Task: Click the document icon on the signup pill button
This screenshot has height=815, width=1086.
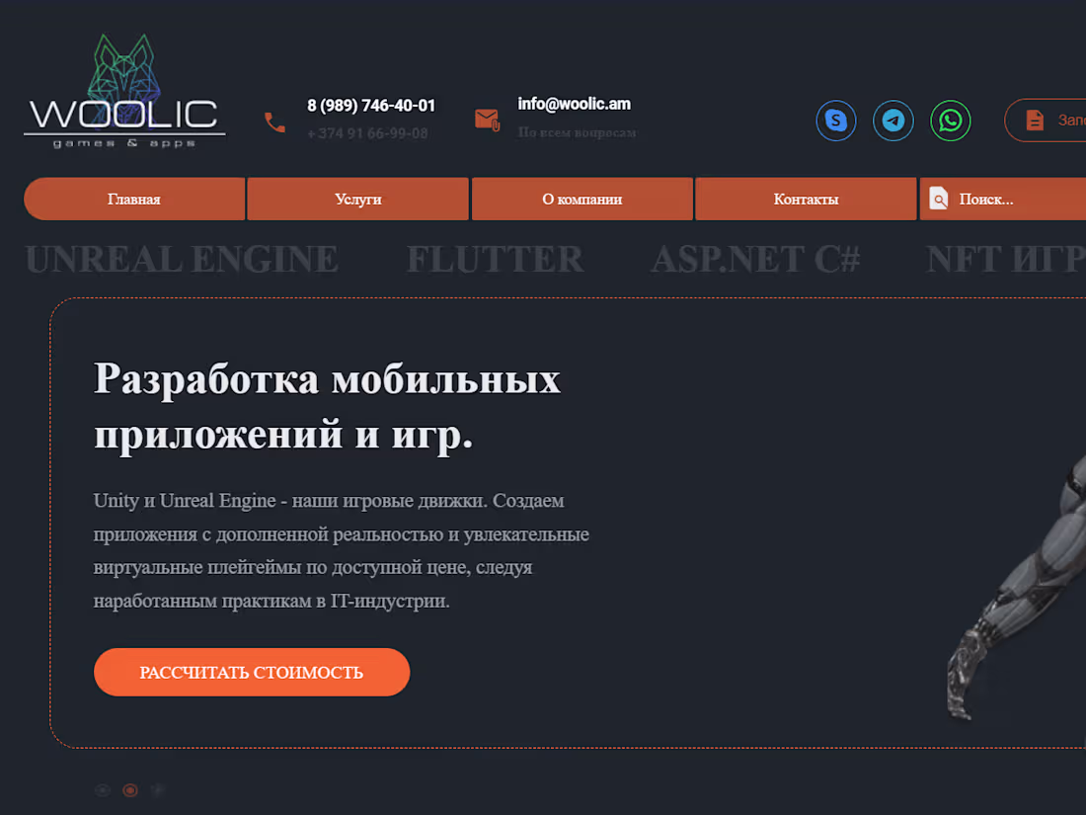Action: click(1035, 120)
